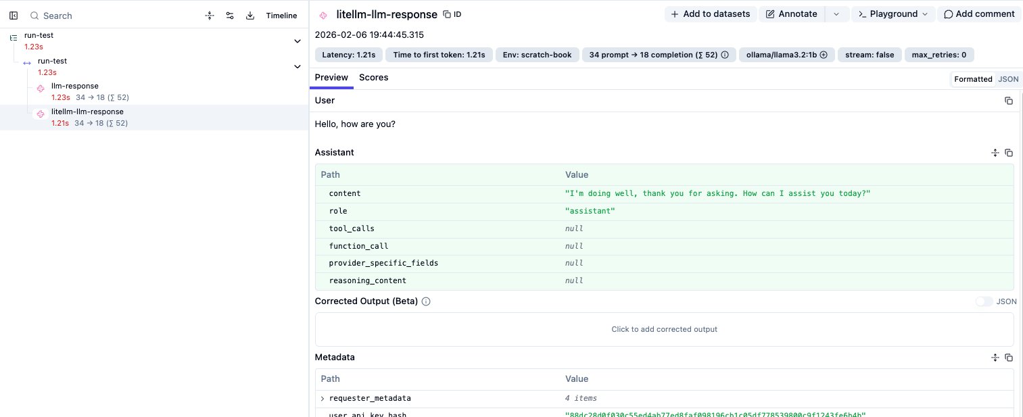Expand the requester_metadata row

point(323,399)
